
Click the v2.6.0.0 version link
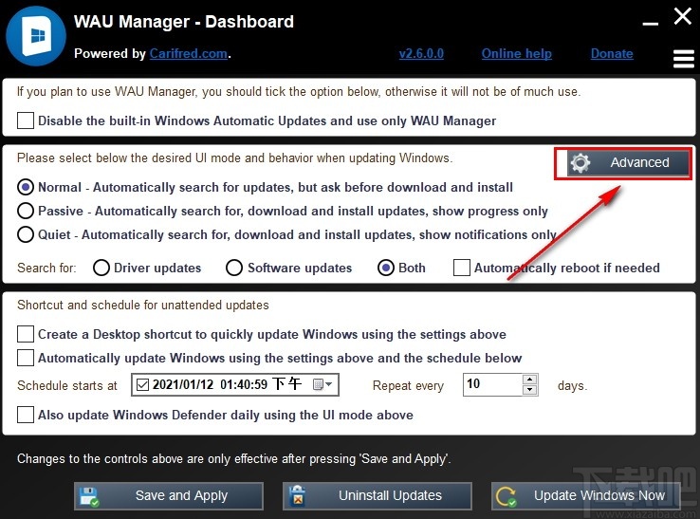pos(421,53)
